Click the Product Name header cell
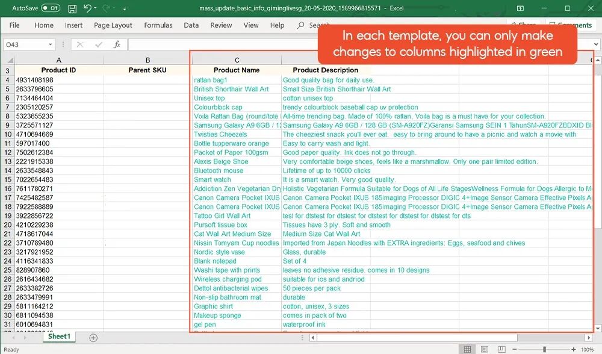Image resolution: width=602 pixels, height=354 pixels. pos(237,70)
